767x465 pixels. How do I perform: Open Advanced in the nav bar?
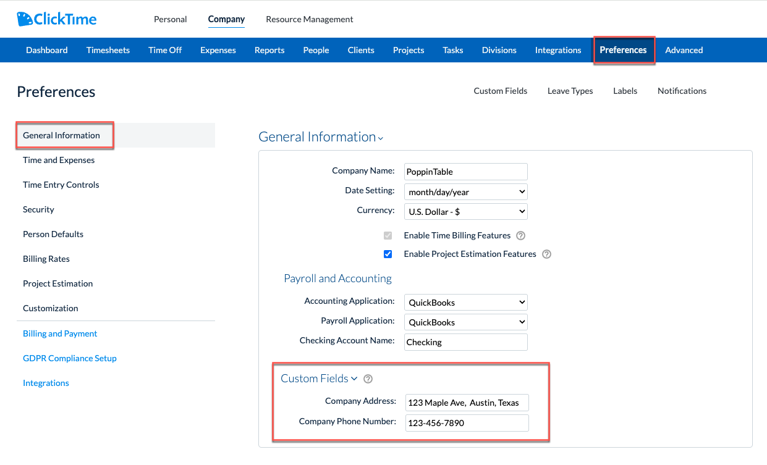pyautogui.click(x=684, y=50)
